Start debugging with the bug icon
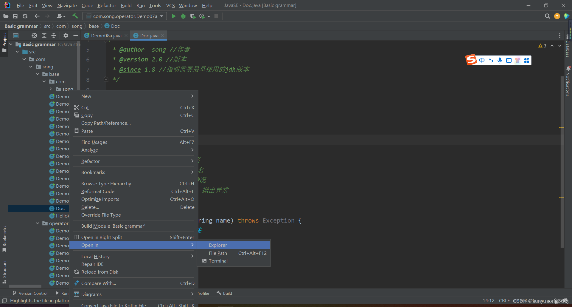The height and width of the screenshot is (307, 572). [183, 16]
